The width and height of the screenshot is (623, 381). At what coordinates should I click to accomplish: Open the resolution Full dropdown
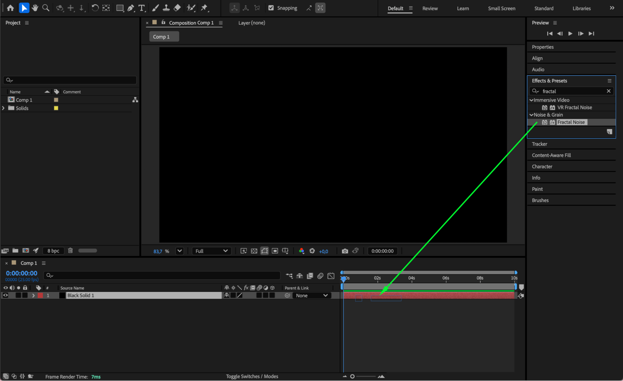coord(211,251)
